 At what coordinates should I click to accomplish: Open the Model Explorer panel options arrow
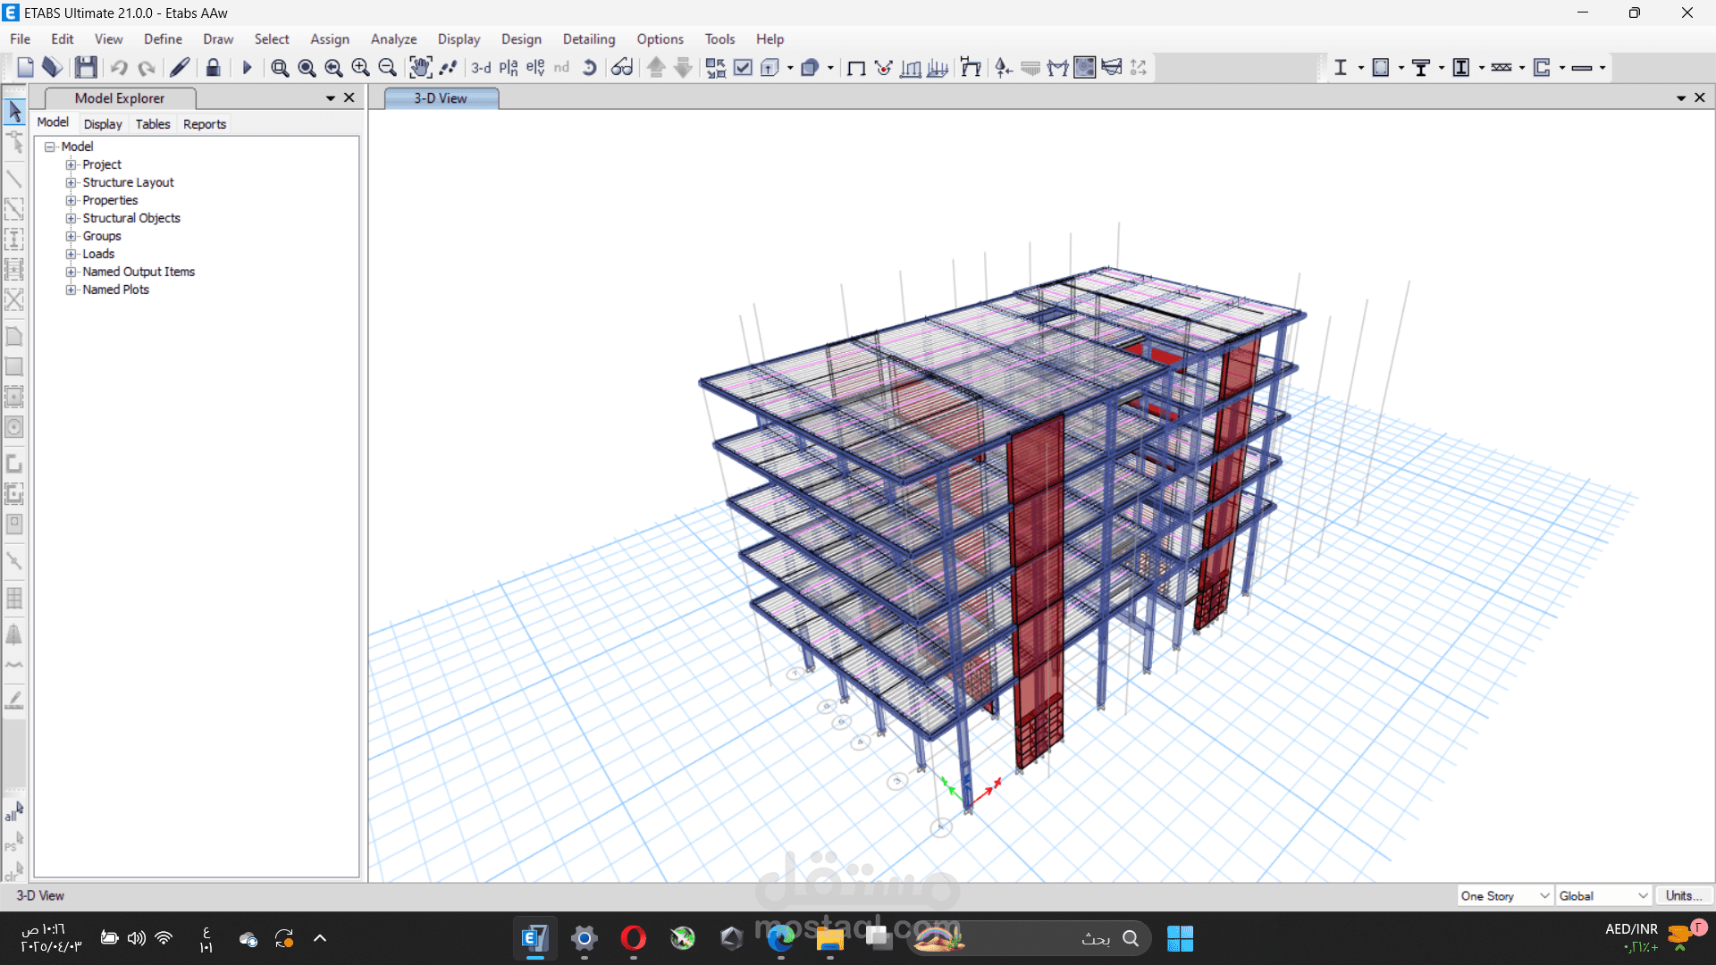pyautogui.click(x=331, y=98)
